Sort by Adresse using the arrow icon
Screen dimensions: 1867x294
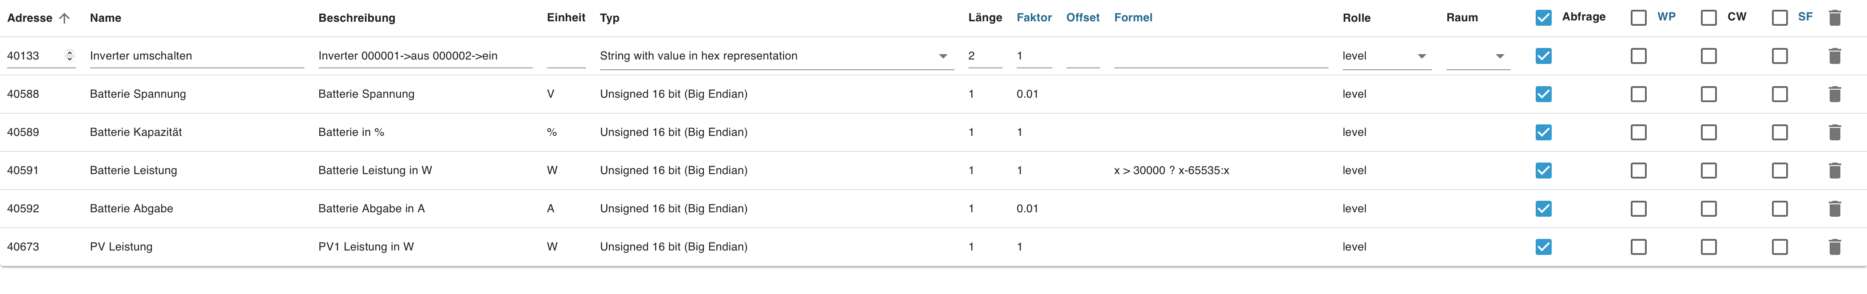pos(64,18)
